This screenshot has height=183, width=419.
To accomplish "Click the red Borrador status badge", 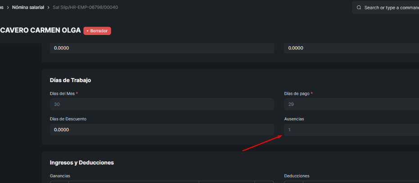I will [x=97, y=31].
